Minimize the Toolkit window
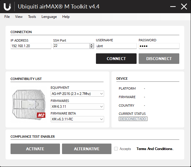The height and width of the screenshot is (167, 191). [x=173, y=6]
